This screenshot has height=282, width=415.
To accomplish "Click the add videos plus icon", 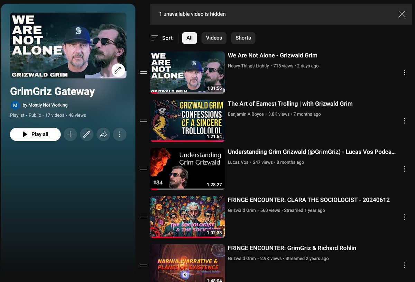I will [x=70, y=134].
